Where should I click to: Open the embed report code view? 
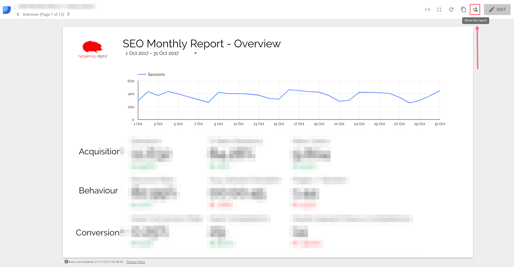click(x=427, y=9)
